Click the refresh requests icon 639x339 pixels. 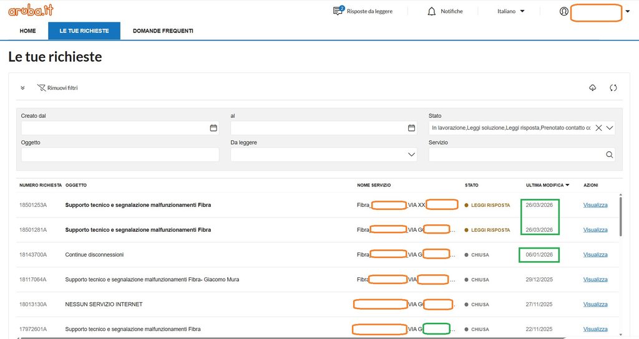(x=613, y=88)
